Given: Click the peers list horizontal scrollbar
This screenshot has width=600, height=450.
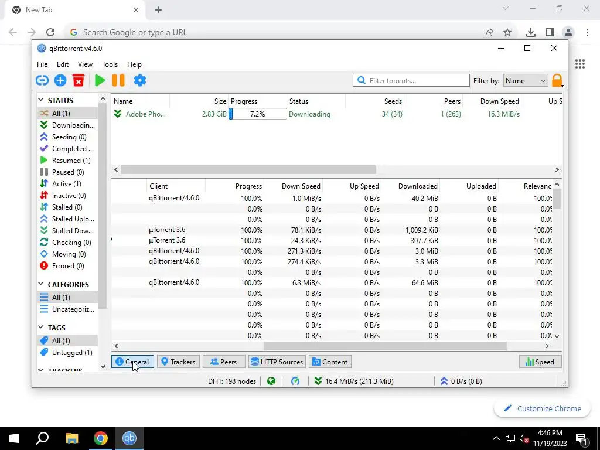Looking at the screenshot, I should coord(385,346).
